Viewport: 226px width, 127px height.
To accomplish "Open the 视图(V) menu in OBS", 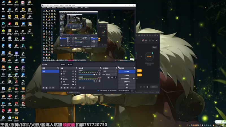I will point(54,8).
